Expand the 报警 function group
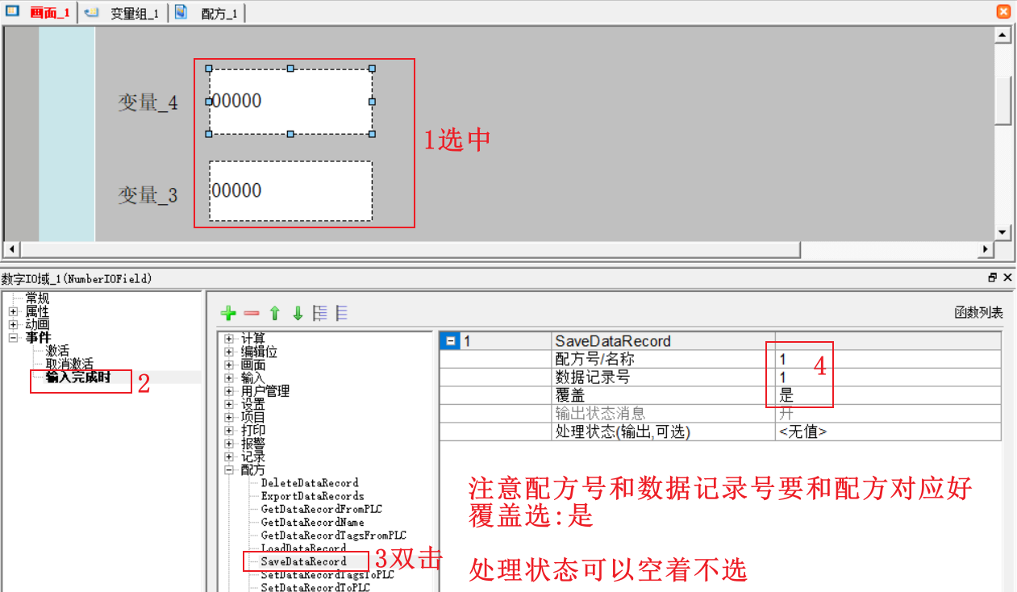 [229, 444]
